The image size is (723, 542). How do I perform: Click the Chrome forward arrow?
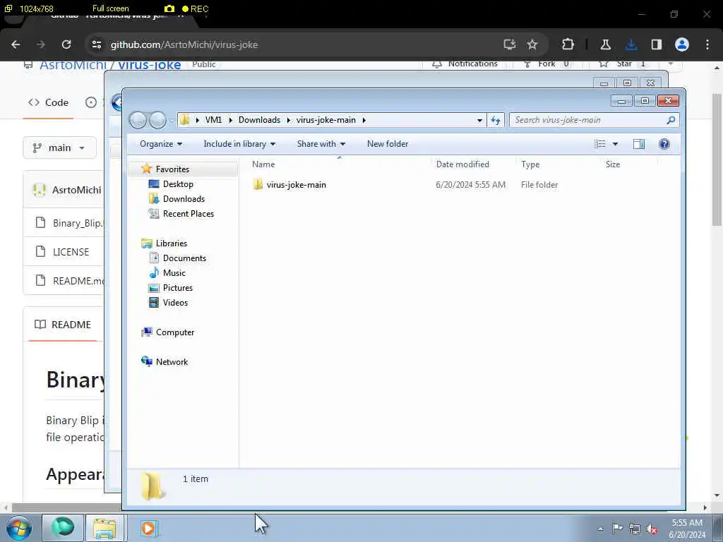tap(41, 44)
